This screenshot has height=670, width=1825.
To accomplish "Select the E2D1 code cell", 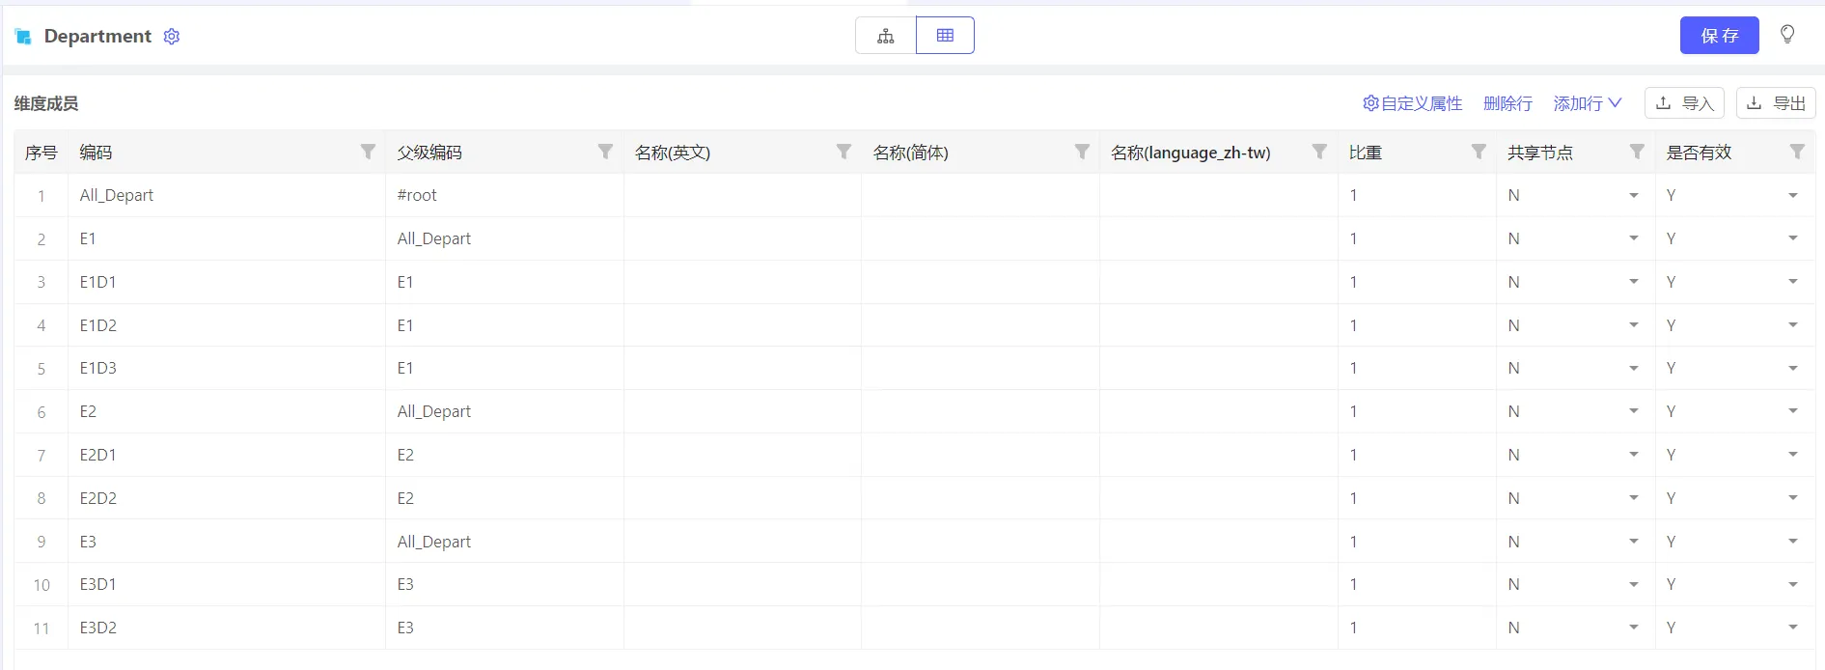I will [x=227, y=455].
